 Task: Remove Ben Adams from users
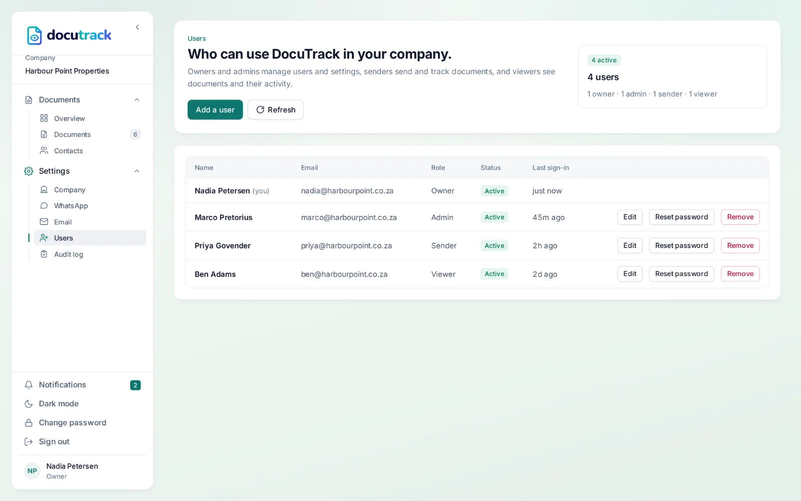pyautogui.click(x=740, y=274)
